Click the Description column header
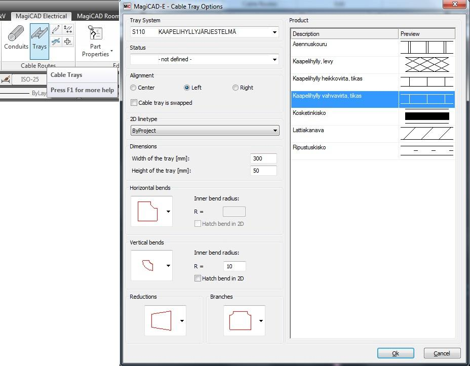 344,34
